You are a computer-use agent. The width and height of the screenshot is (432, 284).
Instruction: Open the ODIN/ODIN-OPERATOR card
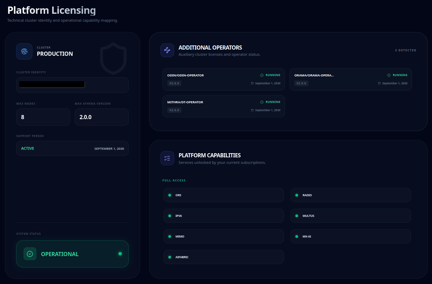(x=224, y=79)
